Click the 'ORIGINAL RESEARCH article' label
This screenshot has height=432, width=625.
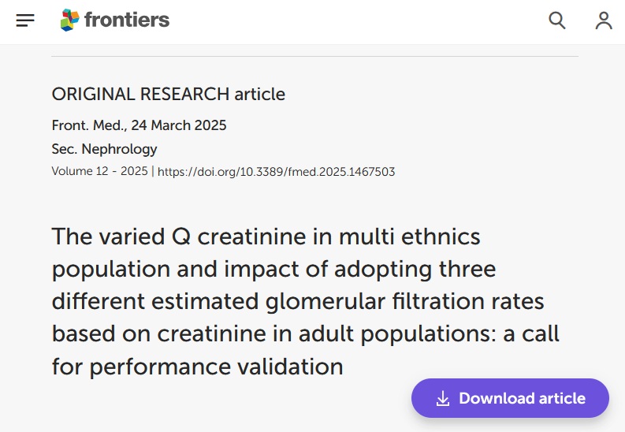pos(168,95)
